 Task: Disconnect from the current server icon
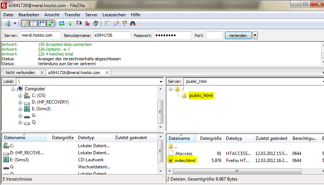click(x=87, y=24)
